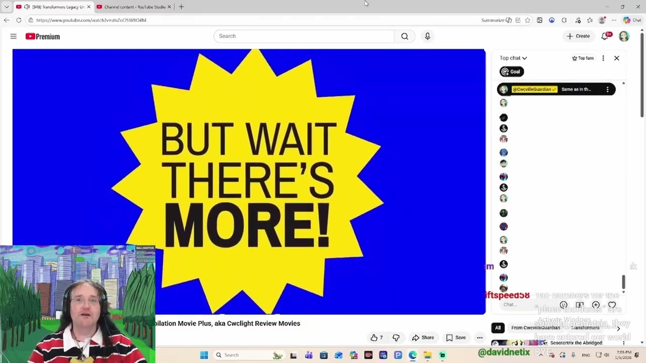Focus the YouTube search field
646x363 pixels.
click(304, 36)
